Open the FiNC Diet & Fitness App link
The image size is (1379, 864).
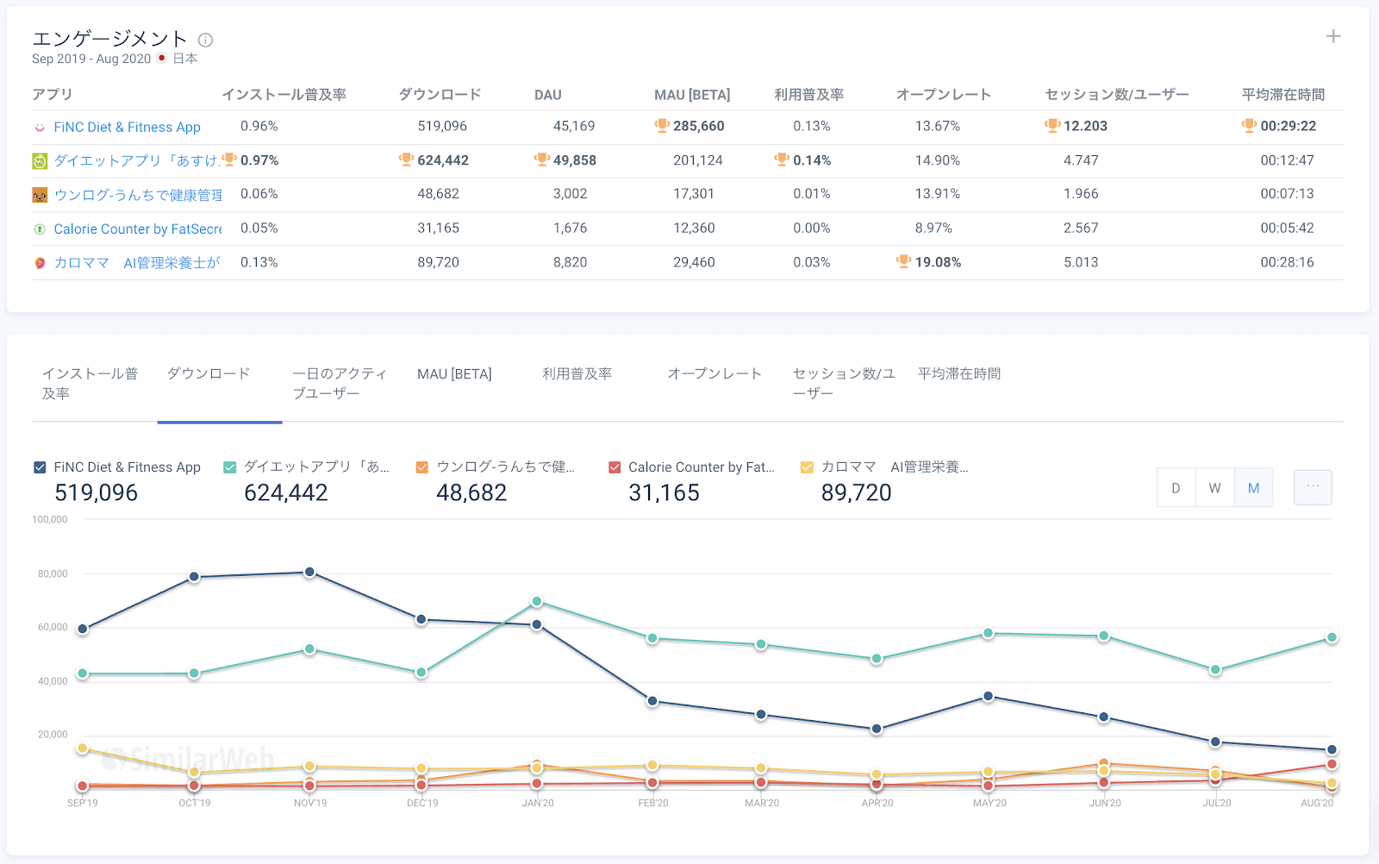tap(127, 127)
